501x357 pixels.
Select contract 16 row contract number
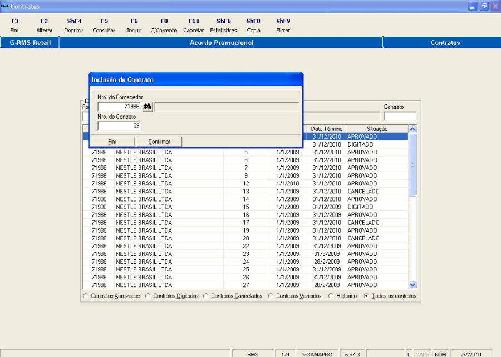(x=245, y=215)
